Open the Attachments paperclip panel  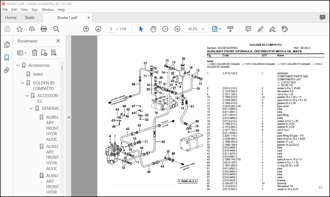[7, 70]
